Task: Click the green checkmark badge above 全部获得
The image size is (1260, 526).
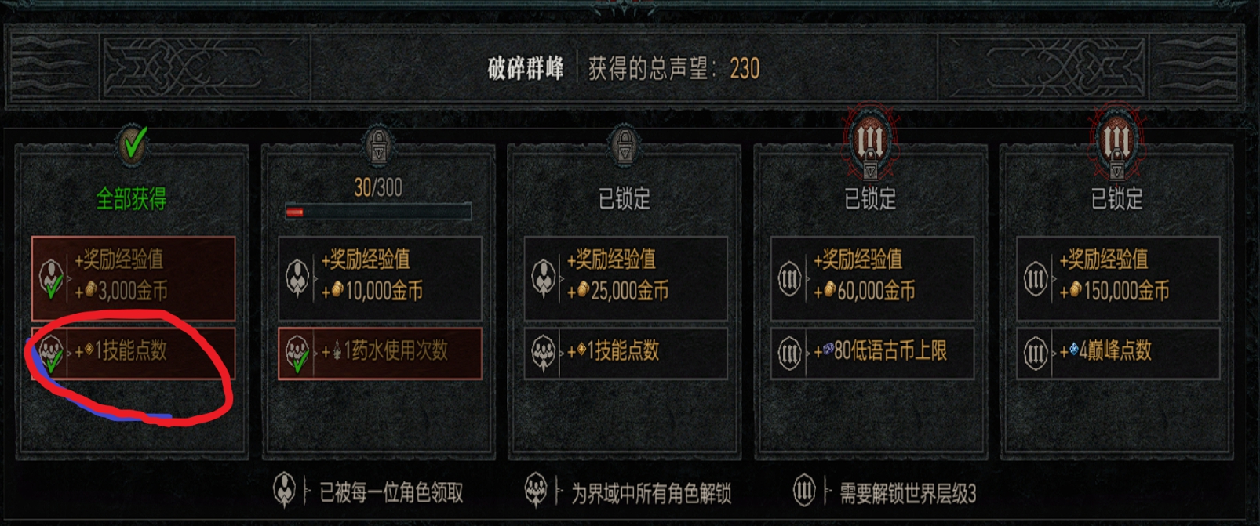Action: point(133,144)
